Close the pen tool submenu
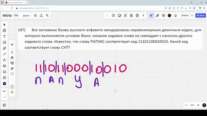Viewport: 207px width, 116px height. pos(12,44)
